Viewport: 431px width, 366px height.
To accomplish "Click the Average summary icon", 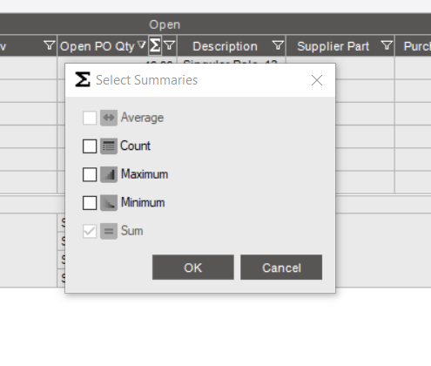I will click(109, 118).
